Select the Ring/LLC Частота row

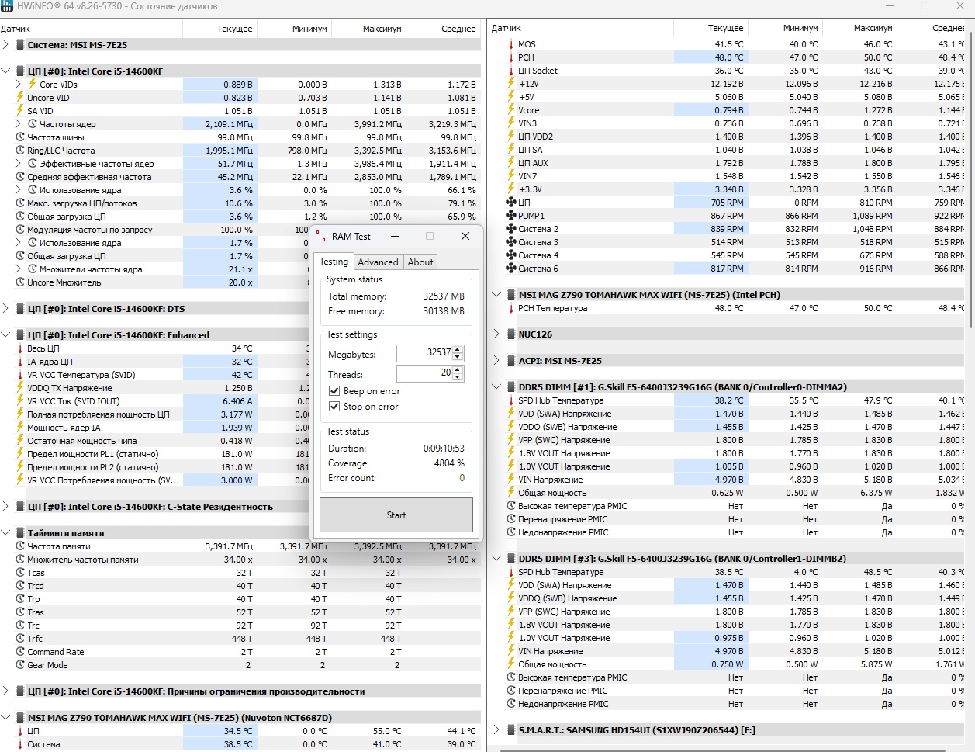click(x=240, y=151)
